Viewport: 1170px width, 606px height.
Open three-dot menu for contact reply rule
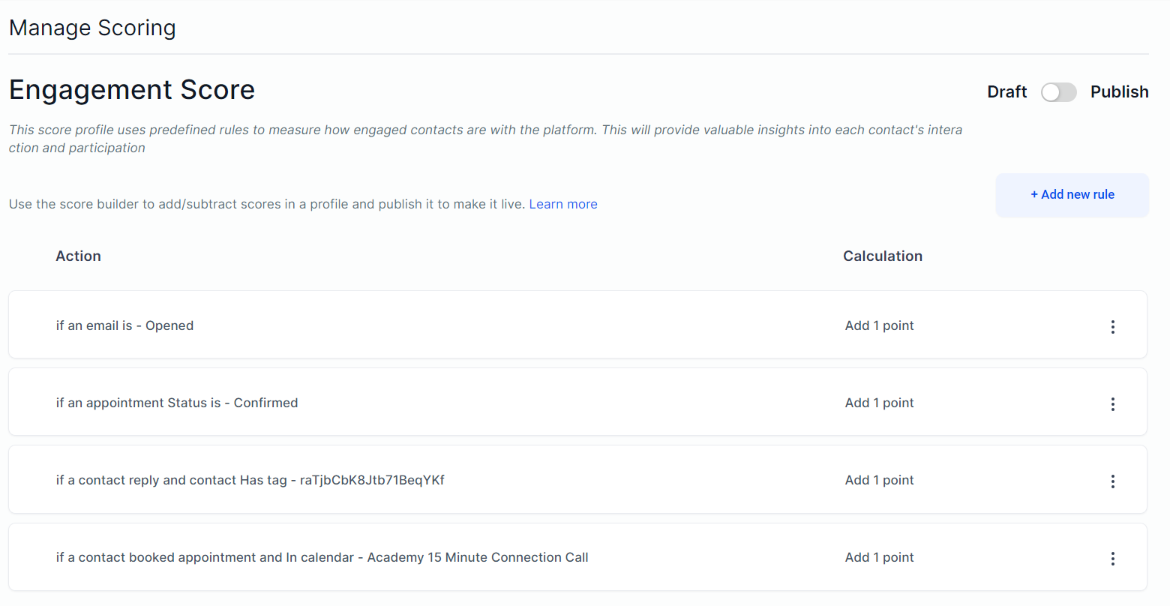point(1112,481)
